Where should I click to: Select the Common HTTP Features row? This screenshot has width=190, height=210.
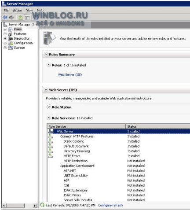point(119,136)
